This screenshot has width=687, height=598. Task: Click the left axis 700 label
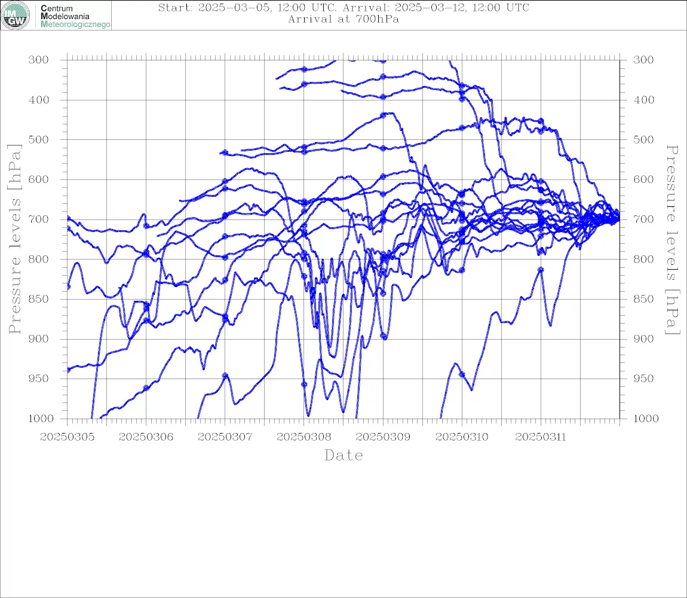point(39,219)
